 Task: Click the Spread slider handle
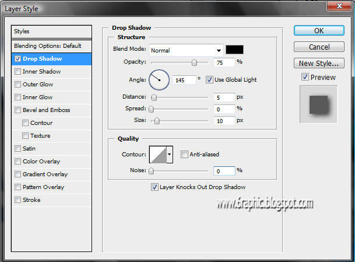point(151,109)
